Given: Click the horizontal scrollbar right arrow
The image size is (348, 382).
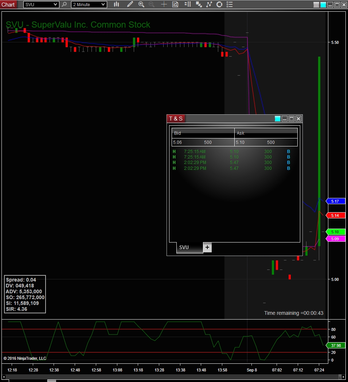Looking at the screenshot, I should point(343,377).
